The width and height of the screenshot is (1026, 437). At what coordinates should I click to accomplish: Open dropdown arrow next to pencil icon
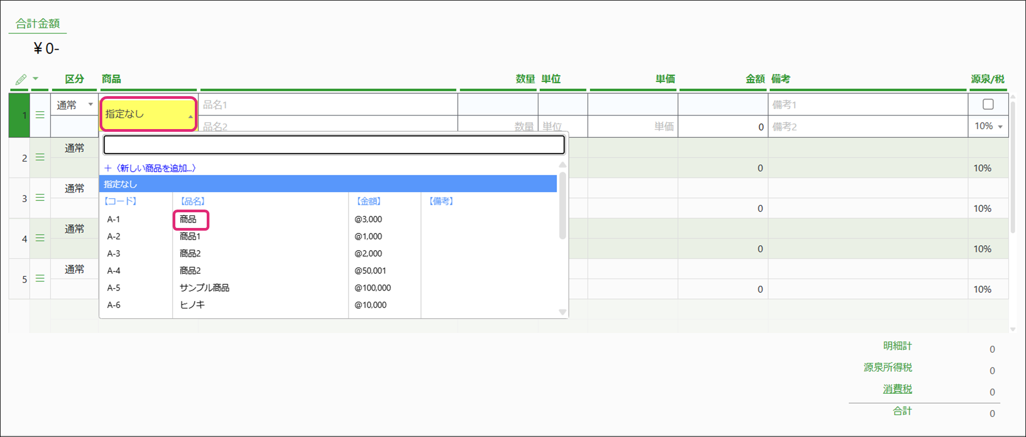coord(36,79)
